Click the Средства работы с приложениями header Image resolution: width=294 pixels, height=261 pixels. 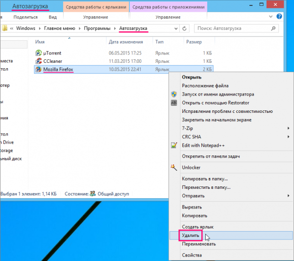[169, 7]
